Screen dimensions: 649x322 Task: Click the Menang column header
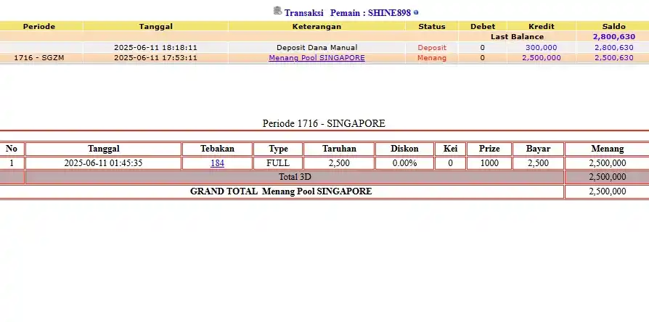click(607, 149)
